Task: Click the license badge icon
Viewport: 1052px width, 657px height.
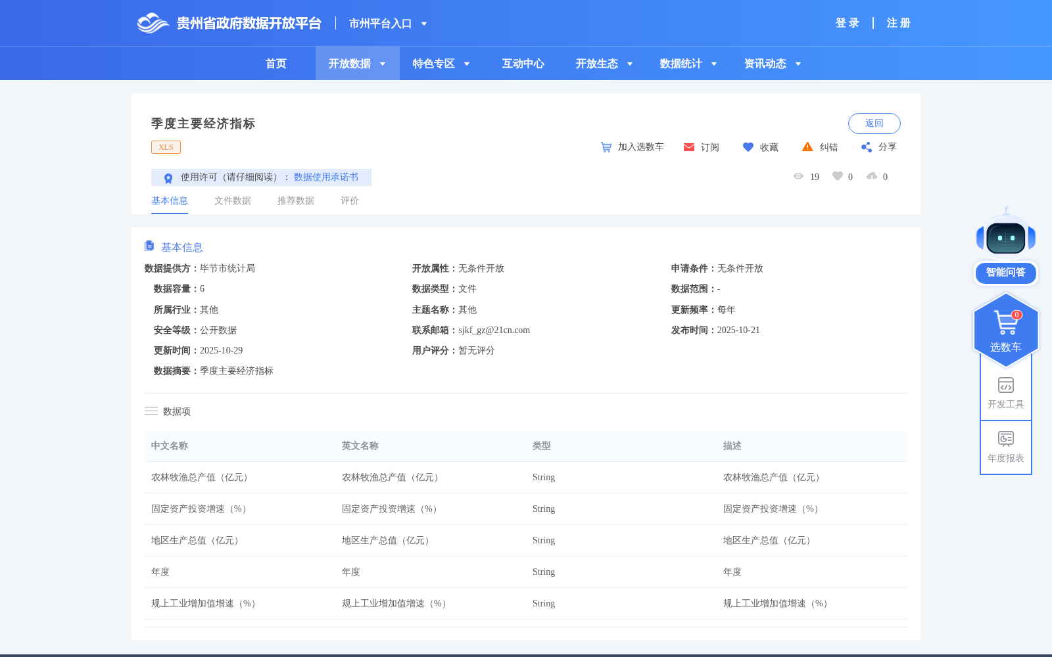Action: (168, 178)
